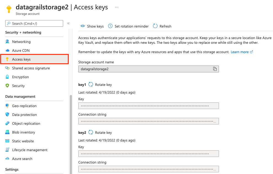Click the Shared access signature link icon
This screenshot has width=273, height=174.
pyautogui.click(x=7, y=68)
